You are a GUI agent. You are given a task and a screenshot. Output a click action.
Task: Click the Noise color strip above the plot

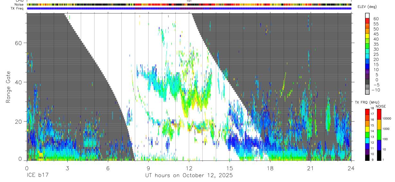coord(189,4)
